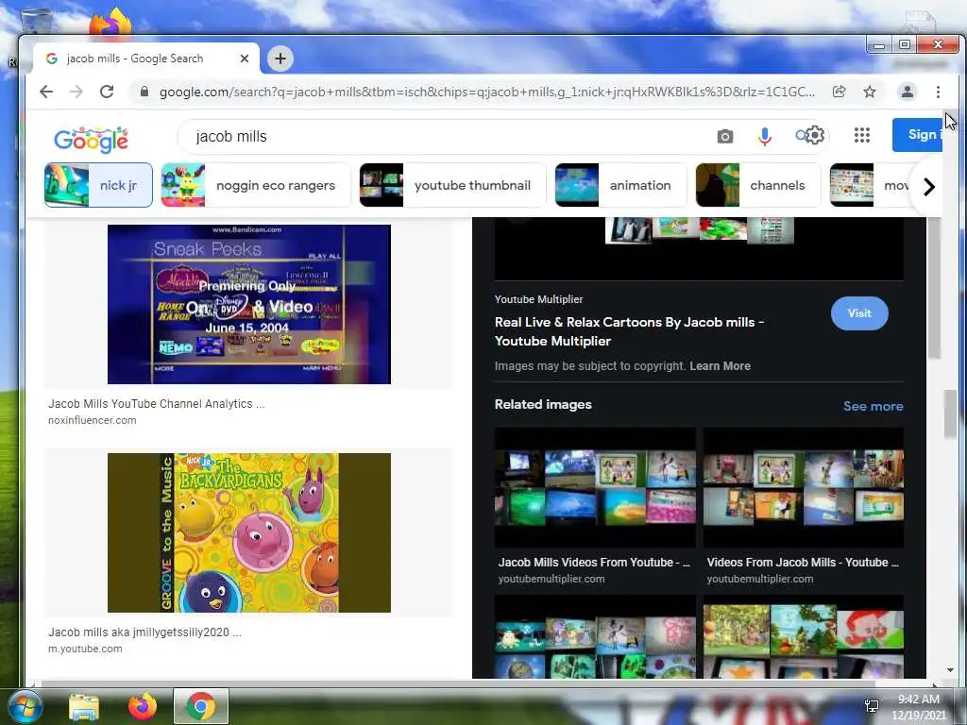The image size is (967, 725).
Task: Open File Explorer from the taskbar
Action: [84, 706]
